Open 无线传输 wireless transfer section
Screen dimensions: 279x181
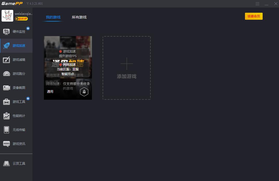[16, 130]
